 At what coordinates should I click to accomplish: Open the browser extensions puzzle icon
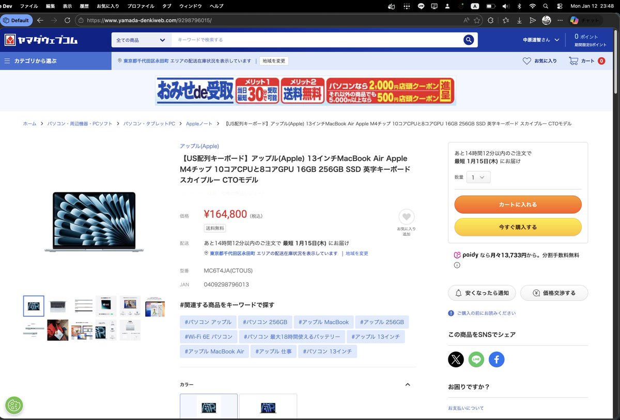(x=491, y=20)
